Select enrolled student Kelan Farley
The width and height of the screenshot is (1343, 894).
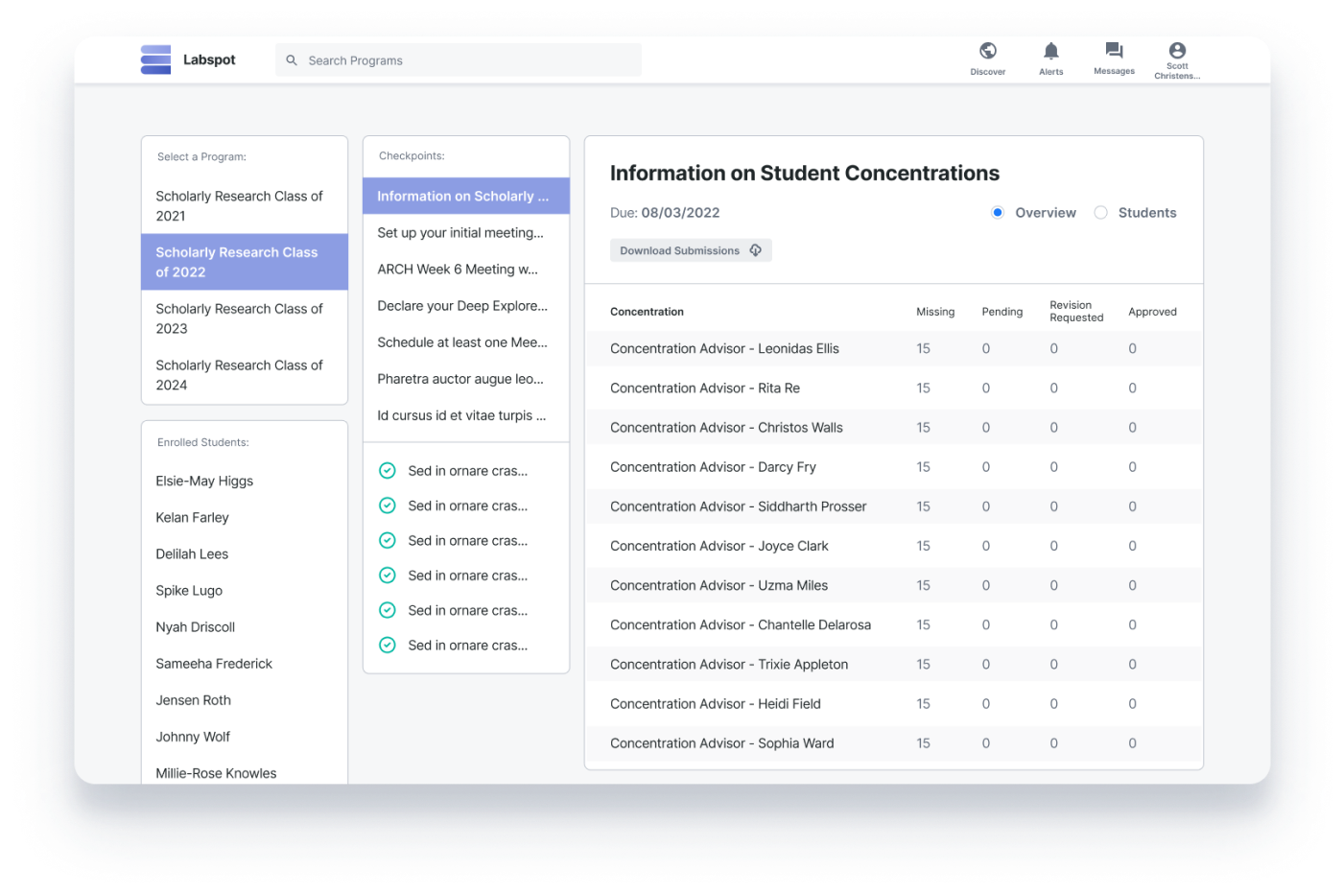click(192, 517)
